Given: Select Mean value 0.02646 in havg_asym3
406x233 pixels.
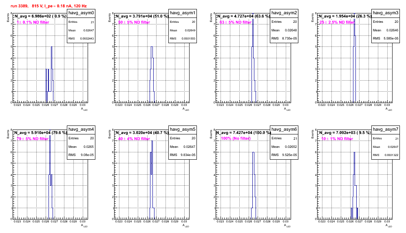Looking at the screenshot, I should pos(393,30).
